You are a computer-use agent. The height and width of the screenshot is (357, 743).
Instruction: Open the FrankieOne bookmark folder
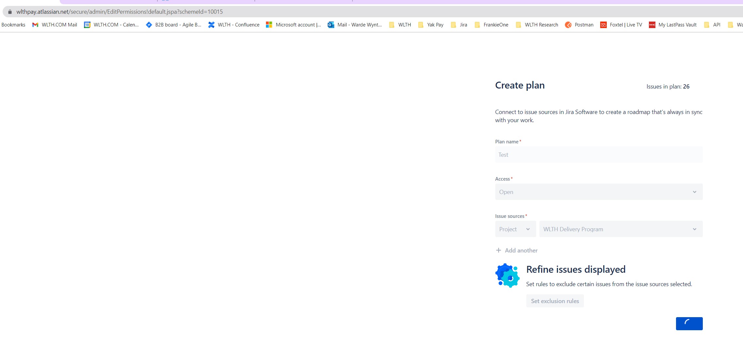tap(491, 25)
